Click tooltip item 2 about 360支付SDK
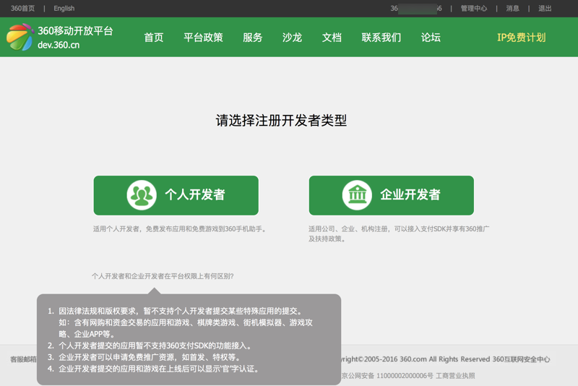Viewport: 578px width, 386px height. tap(150, 346)
